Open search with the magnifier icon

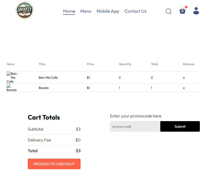pyautogui.click(x=168, y=11)
